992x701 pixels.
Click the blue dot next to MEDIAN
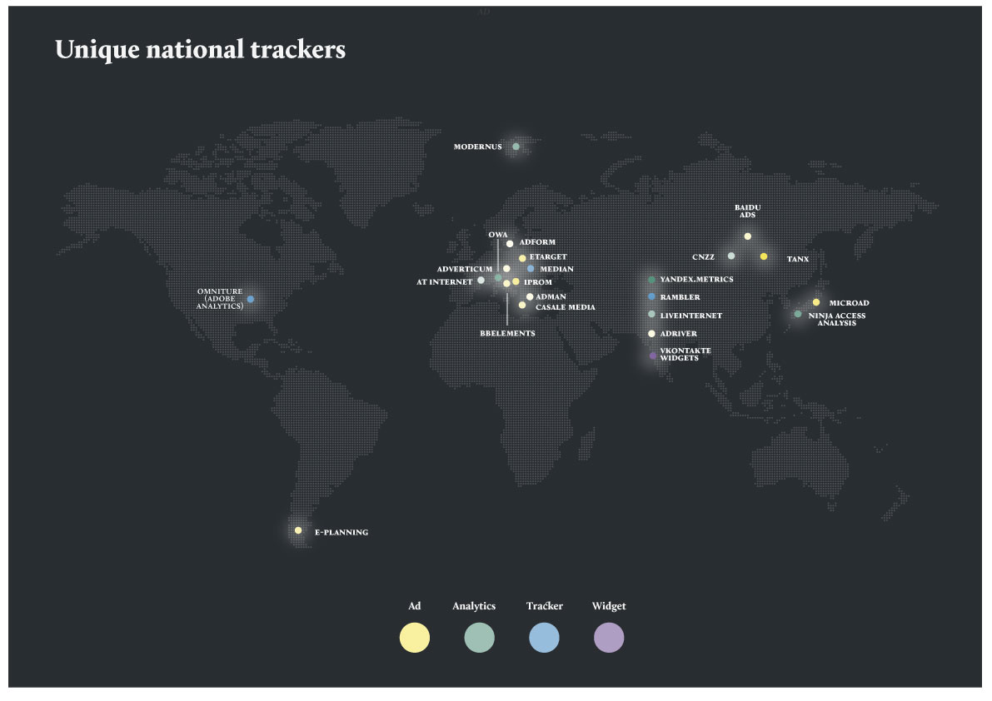tap(531, 269)
